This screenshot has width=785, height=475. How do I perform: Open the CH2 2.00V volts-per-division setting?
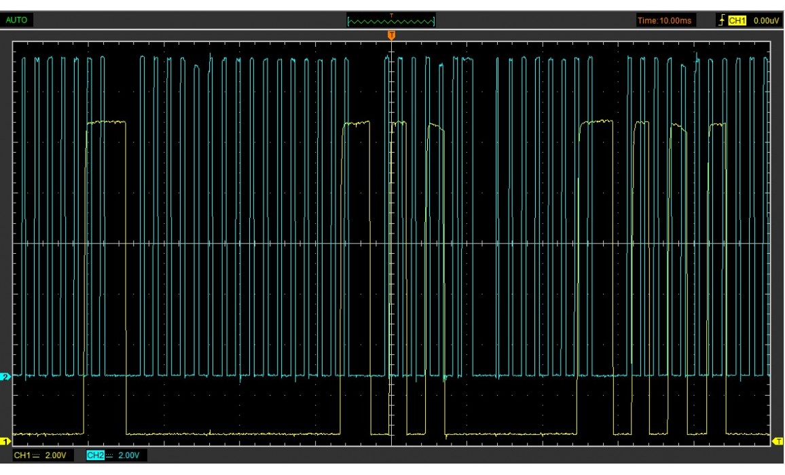[128, 455]
